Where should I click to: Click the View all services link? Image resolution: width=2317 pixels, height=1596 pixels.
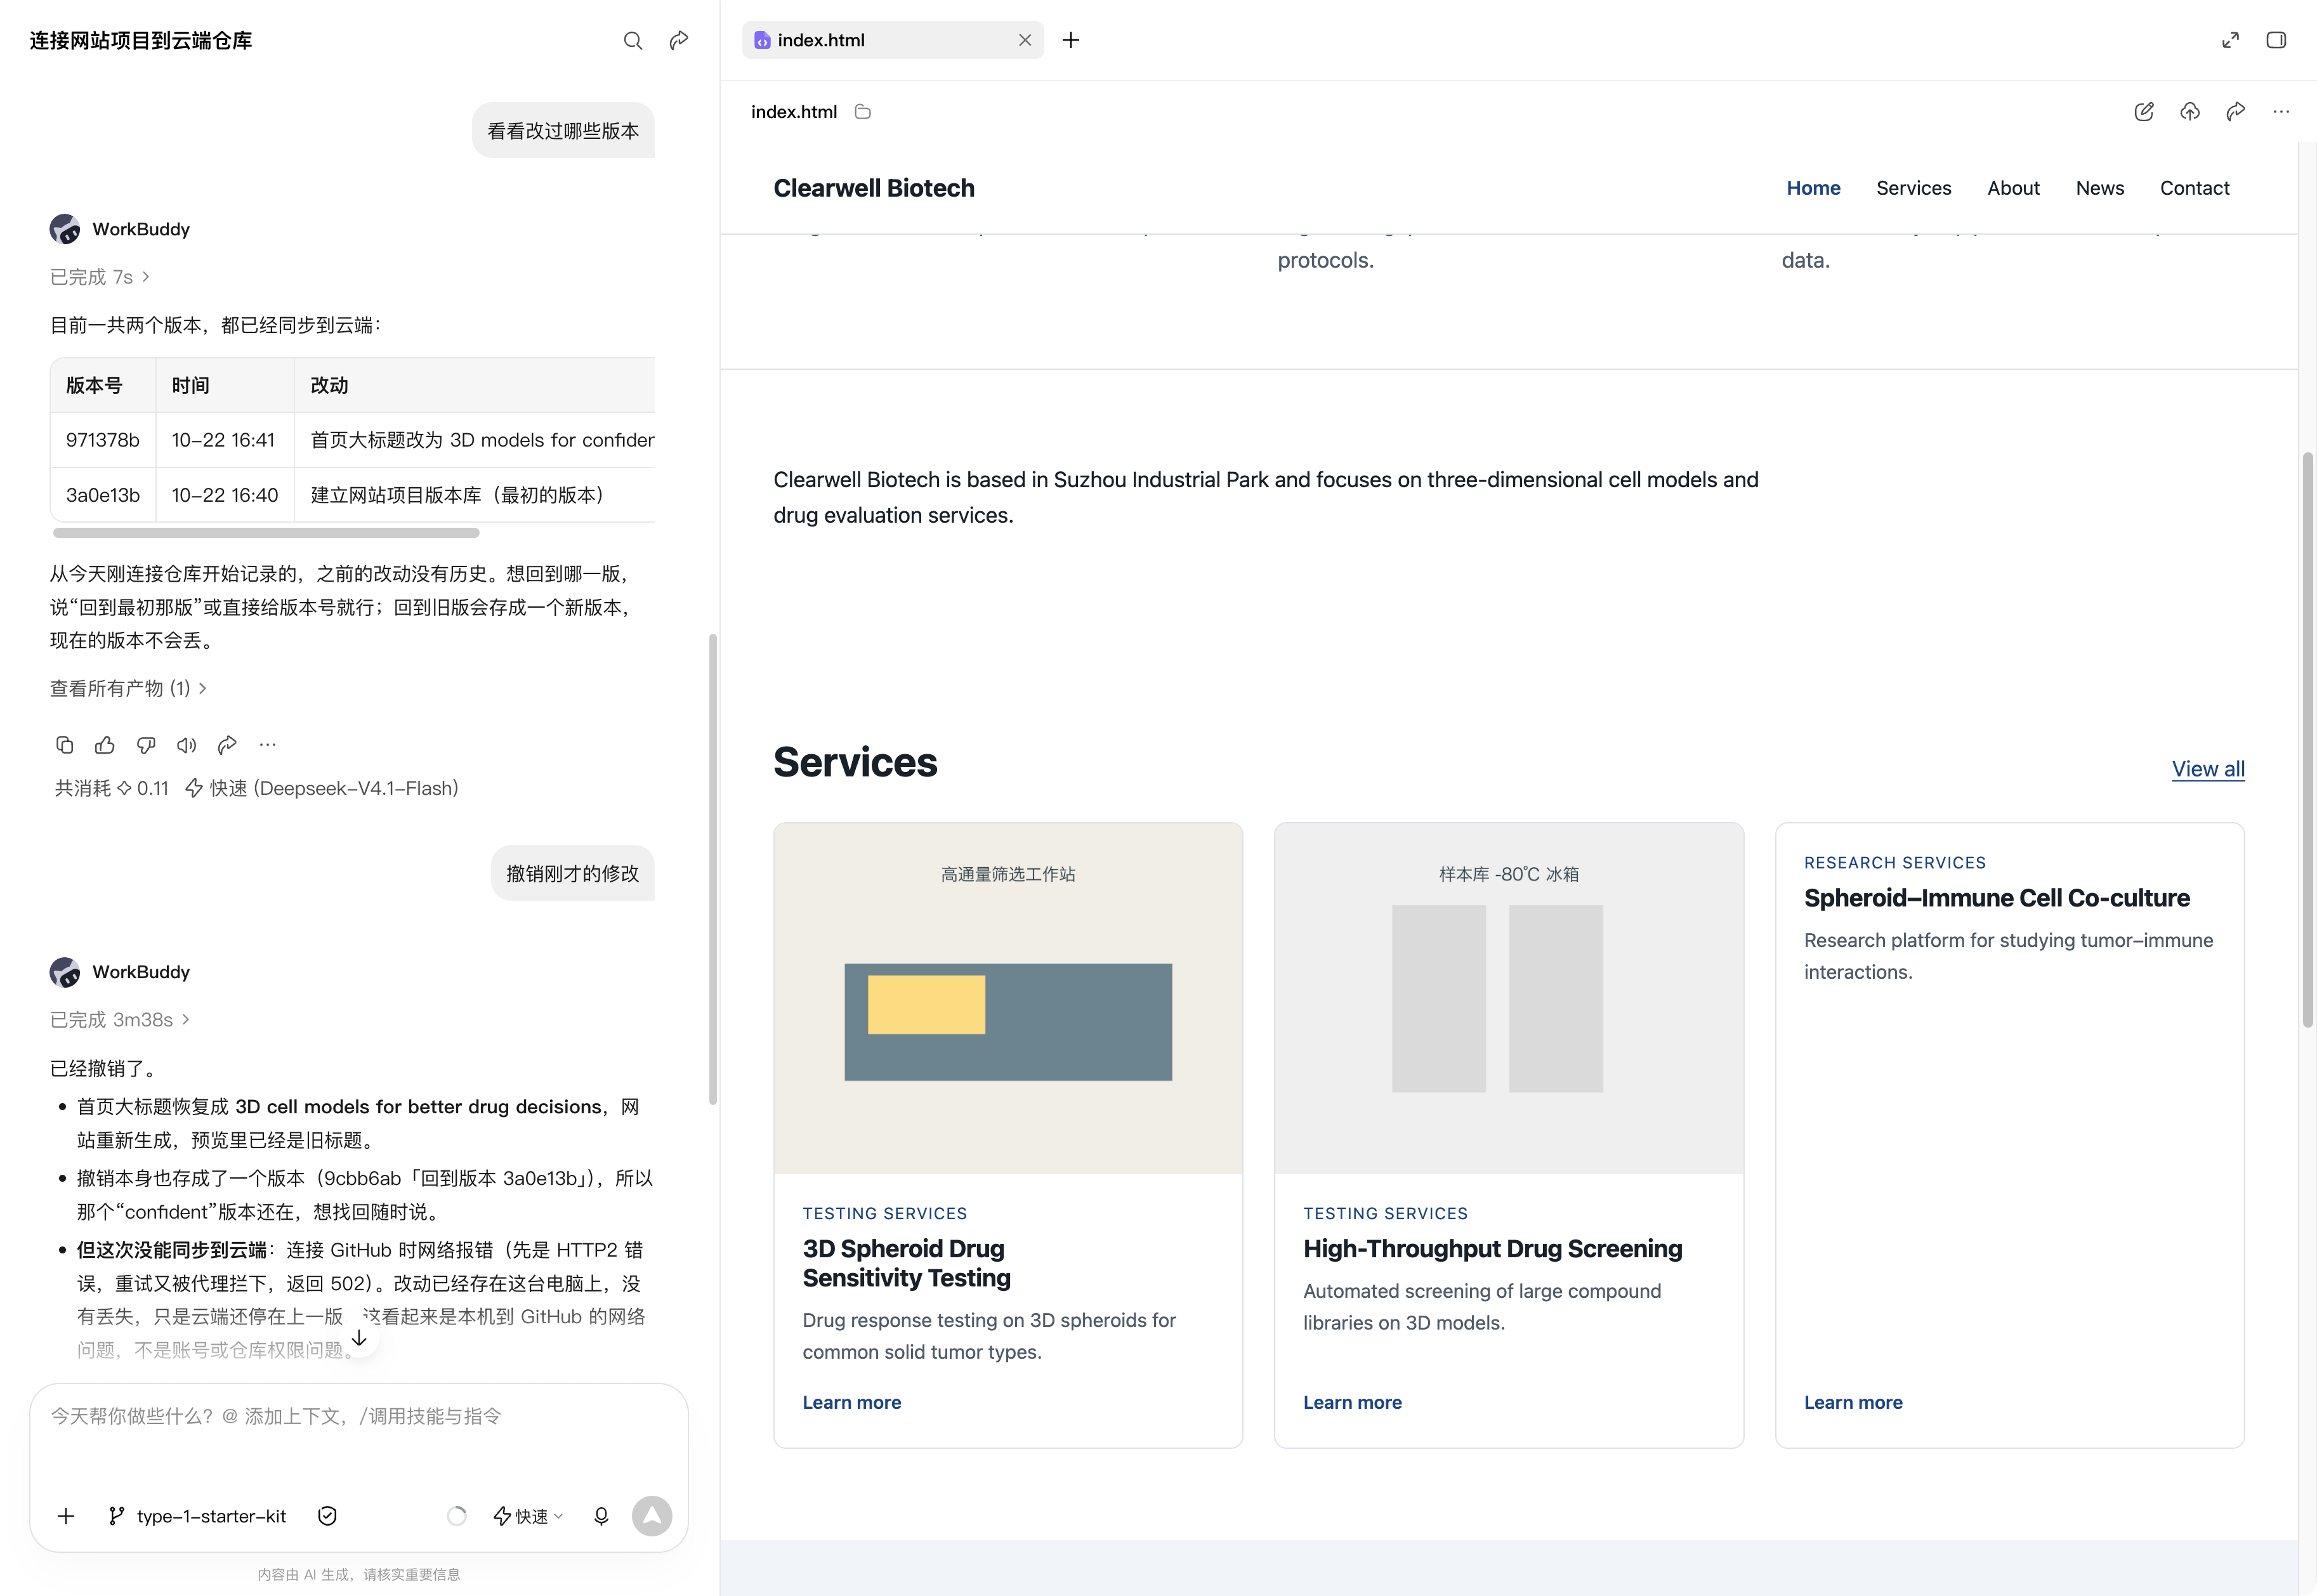pyautogui.click(x=2208, y=769)
